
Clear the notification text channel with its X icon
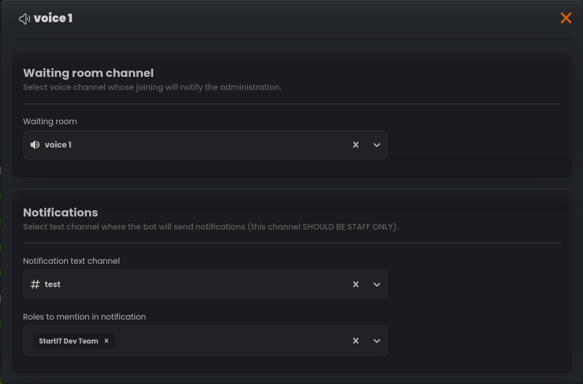tap(356, 284)
